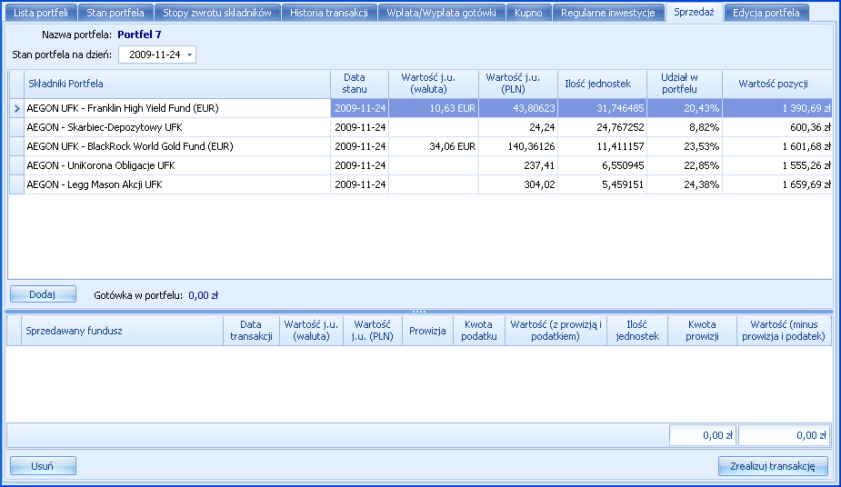Click Wartość j.u. (waluta) header in top table
Image resolution: width=841 pixels, height=487 pixels.
pyautogui.click(x=434, y=84)
